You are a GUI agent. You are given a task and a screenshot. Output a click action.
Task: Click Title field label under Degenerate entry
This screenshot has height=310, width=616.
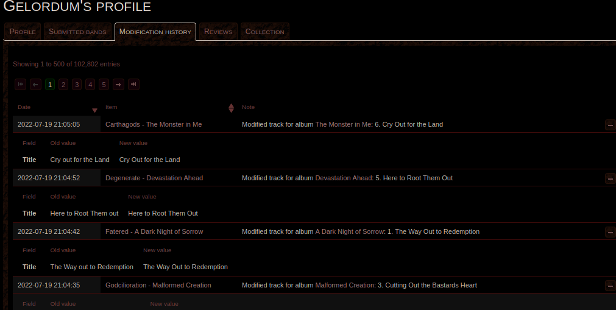pyautogui.click(x=29, y=213)
